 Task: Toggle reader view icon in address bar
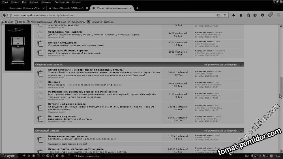click(218, 15)
